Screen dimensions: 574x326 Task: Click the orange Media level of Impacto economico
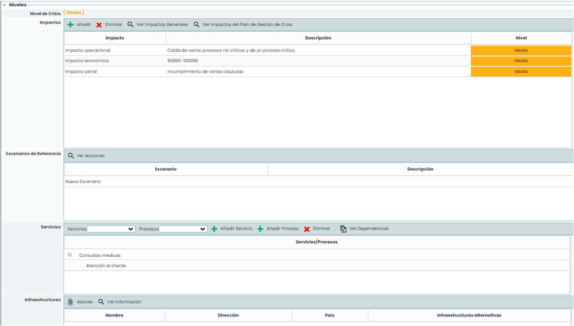click(x=521, y=61)
